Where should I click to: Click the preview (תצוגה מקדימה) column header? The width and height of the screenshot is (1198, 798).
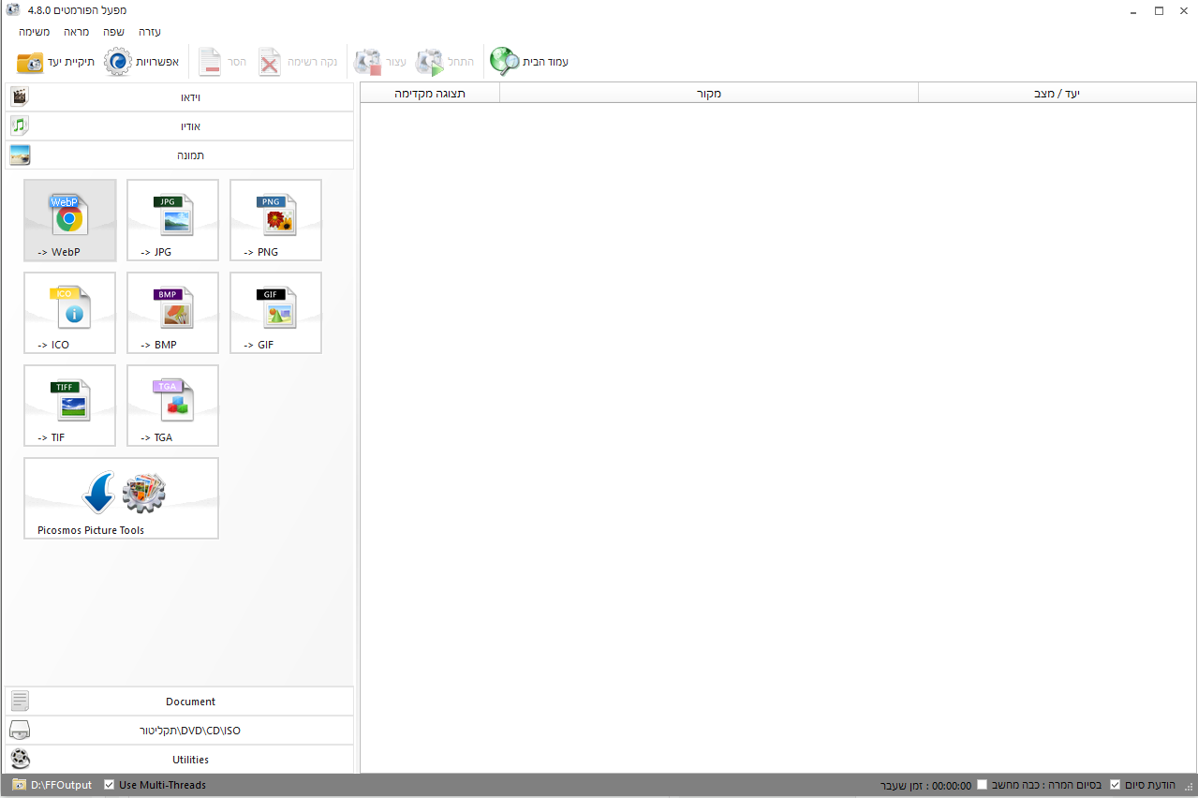[430, 93]
